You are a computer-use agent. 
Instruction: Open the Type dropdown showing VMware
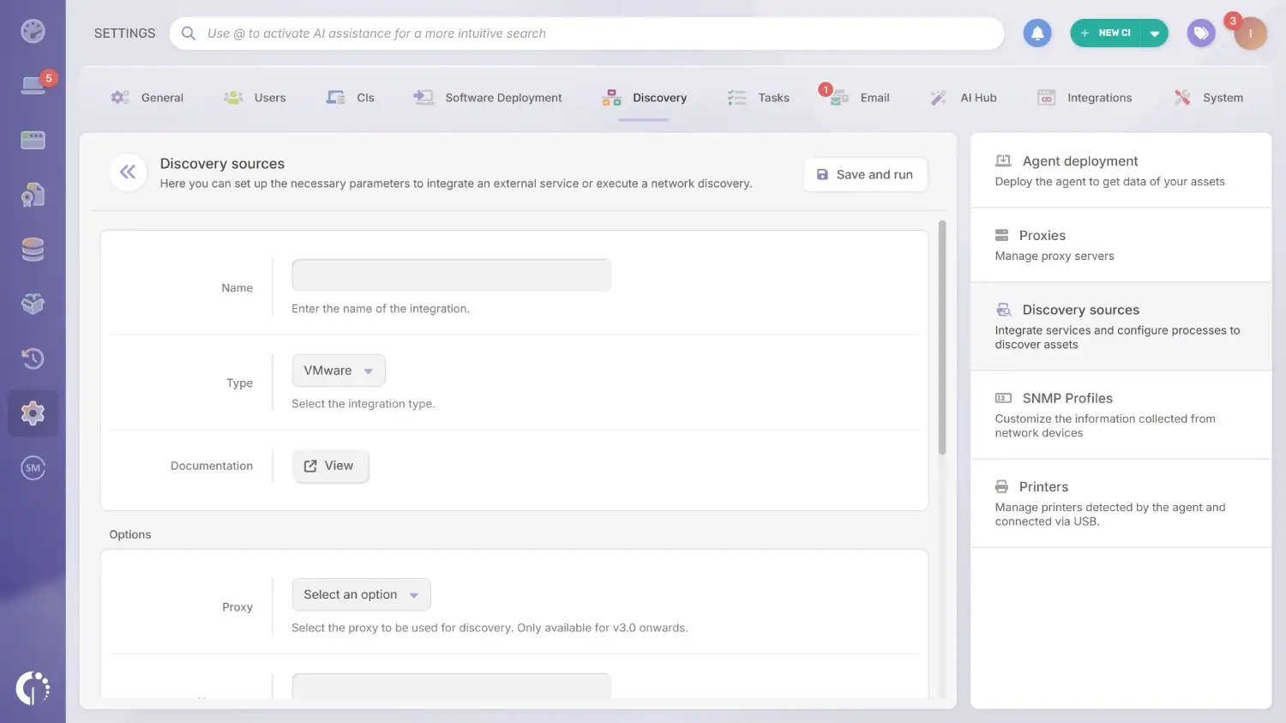338,370
